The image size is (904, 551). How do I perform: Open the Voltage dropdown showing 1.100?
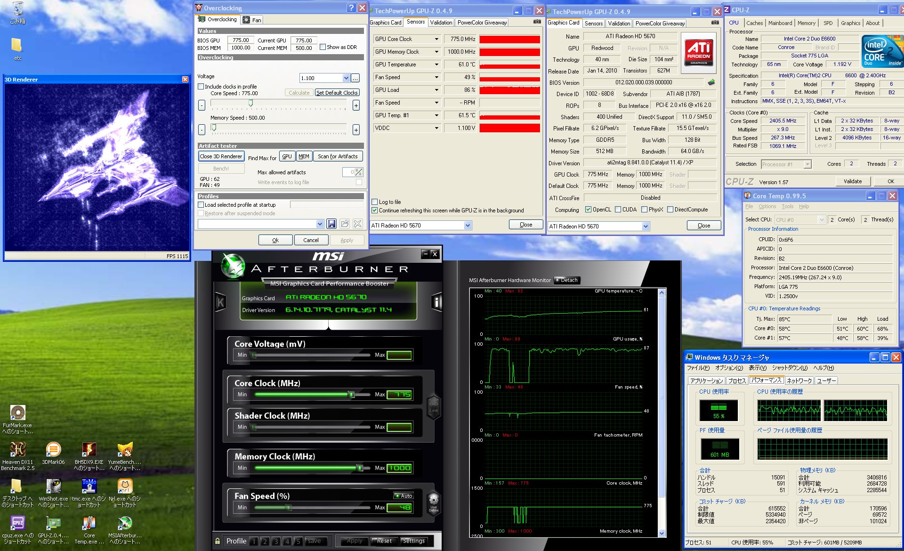pos(346,78)
